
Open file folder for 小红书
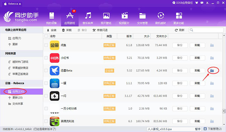(x=212, y=58)
